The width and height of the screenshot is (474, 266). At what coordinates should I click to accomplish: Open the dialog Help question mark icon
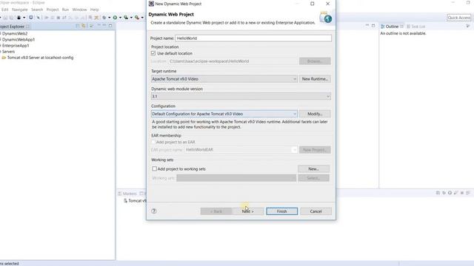pos(154,211)
